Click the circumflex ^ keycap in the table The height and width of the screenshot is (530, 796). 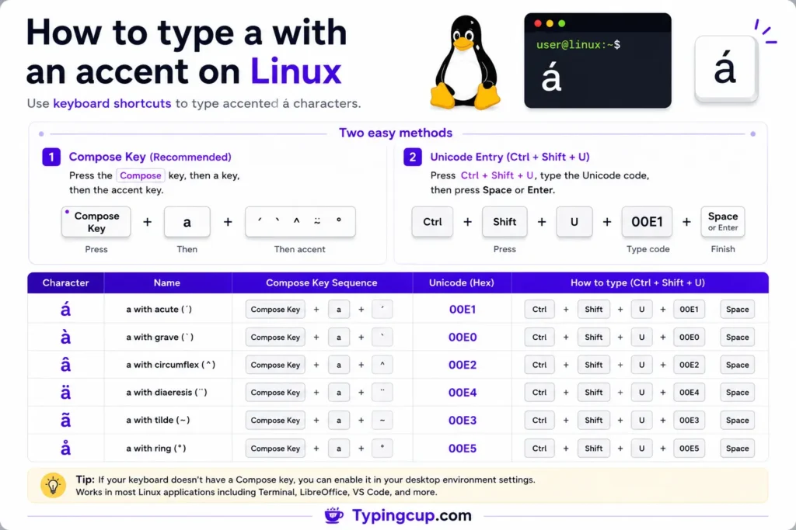[382, 364]
